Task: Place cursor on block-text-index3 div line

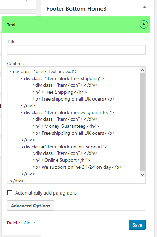Action: (x=44, y=71)
